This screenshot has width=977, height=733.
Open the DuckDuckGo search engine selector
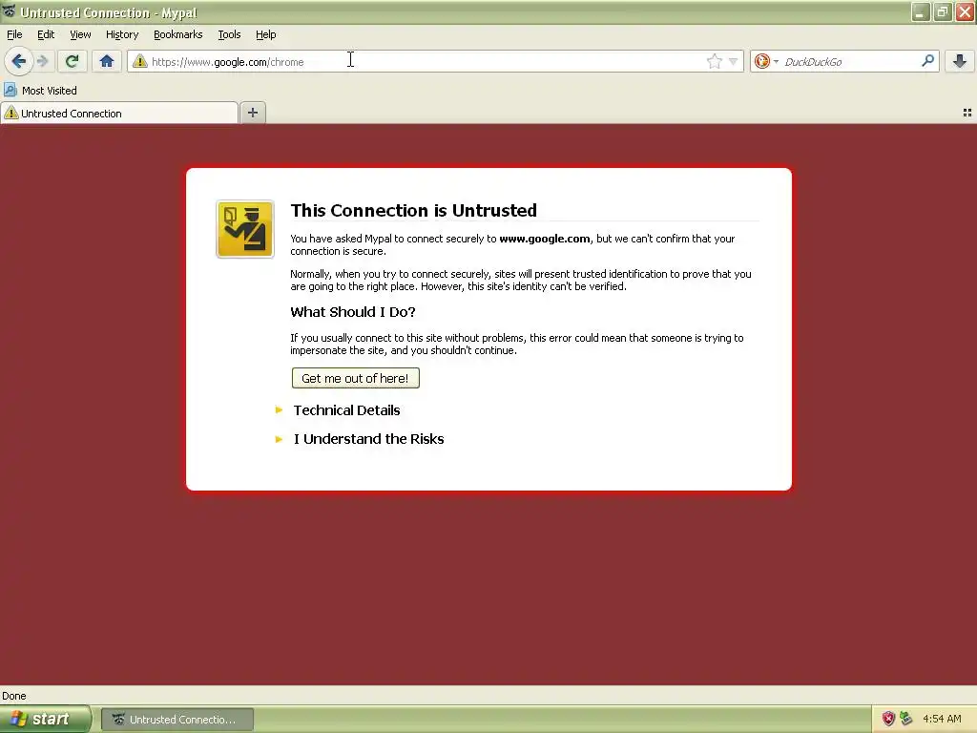tap(766, 61)
